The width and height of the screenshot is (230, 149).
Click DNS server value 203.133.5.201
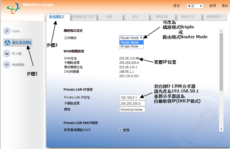point(129,76)
